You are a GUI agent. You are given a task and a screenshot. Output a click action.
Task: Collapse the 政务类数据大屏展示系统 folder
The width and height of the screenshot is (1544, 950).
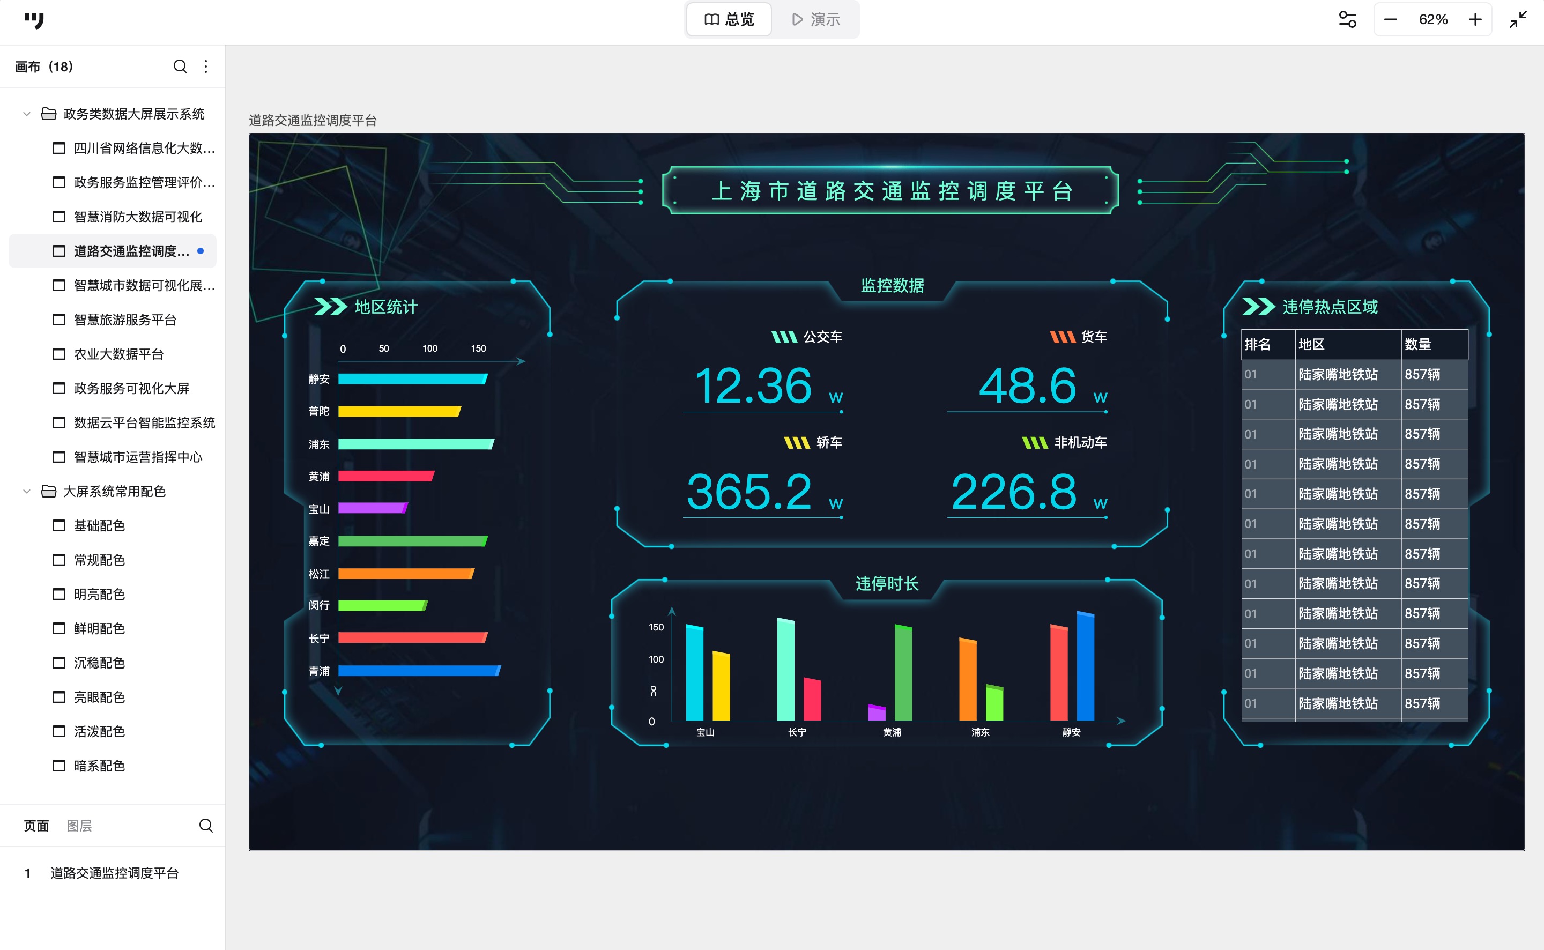point(26,114)
